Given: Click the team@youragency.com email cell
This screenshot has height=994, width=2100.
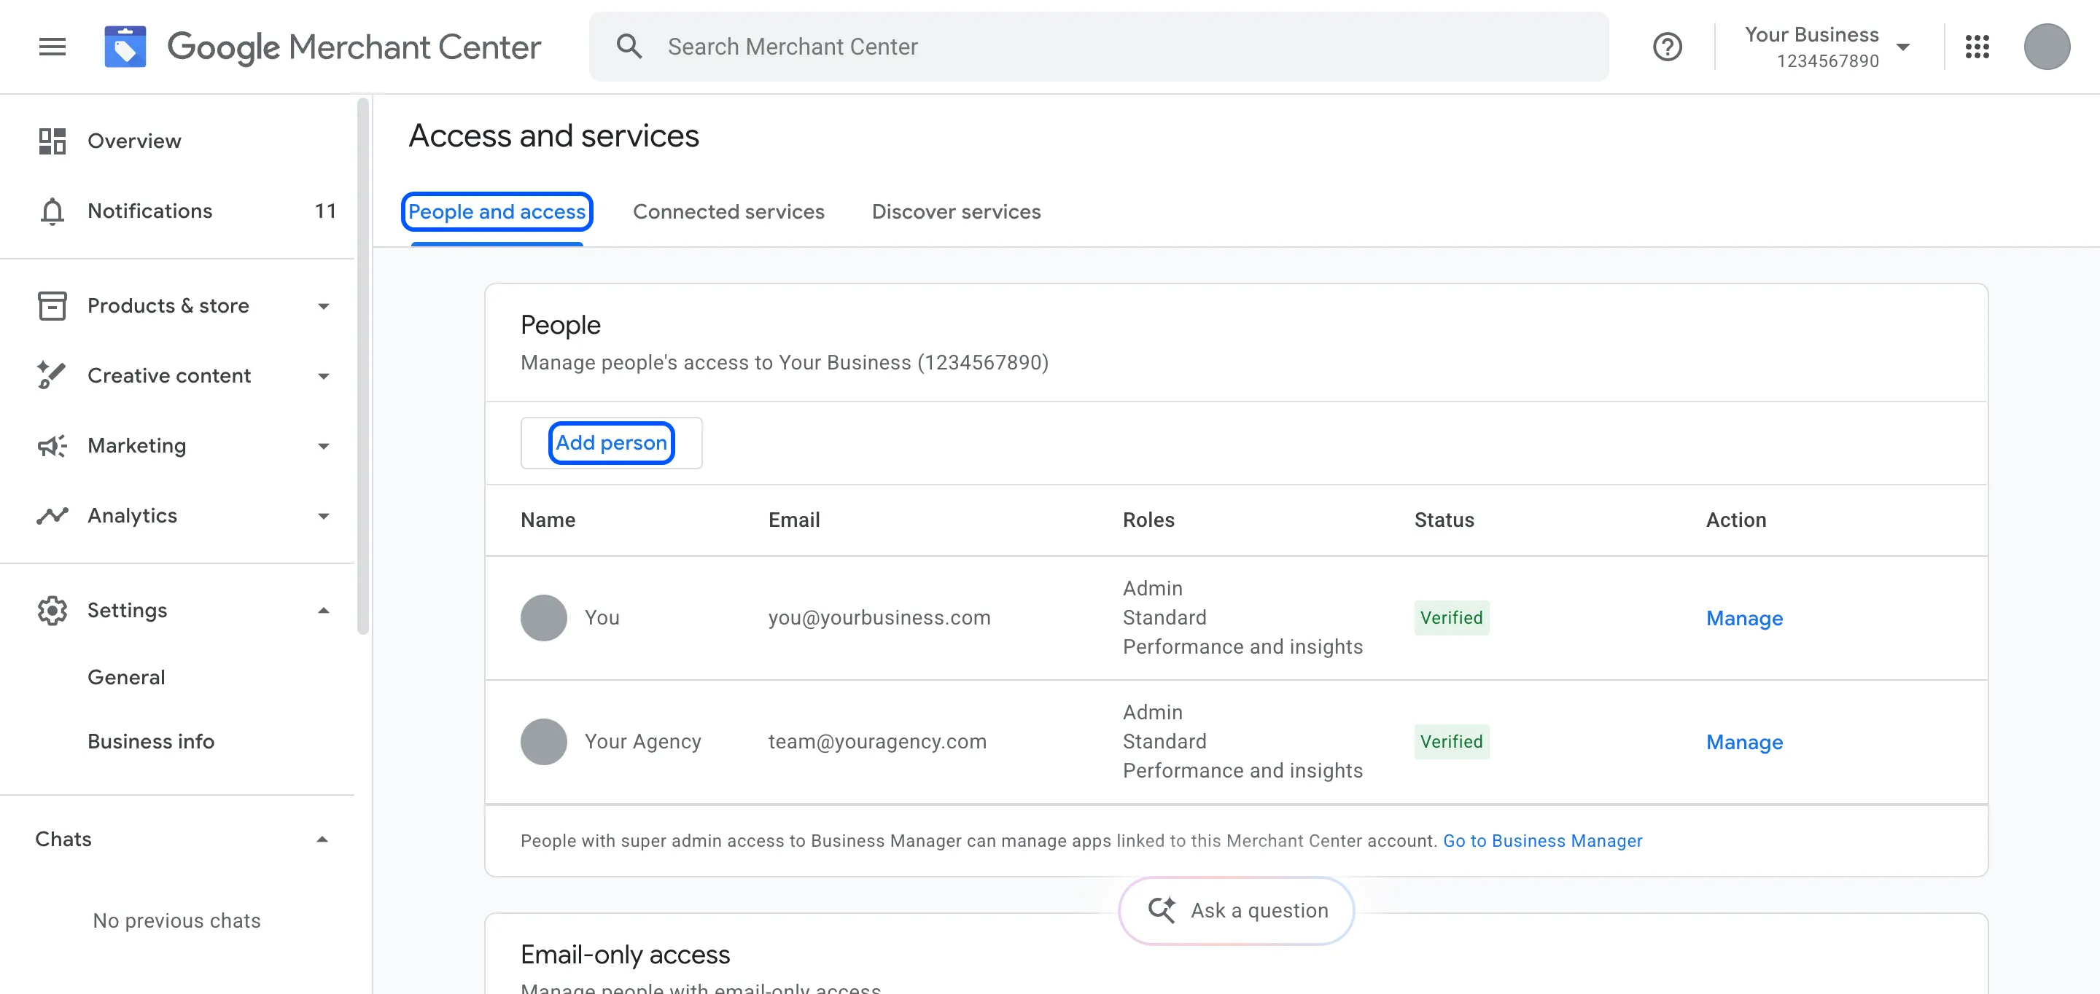Looking at the screenshot, I should (877, 741).
